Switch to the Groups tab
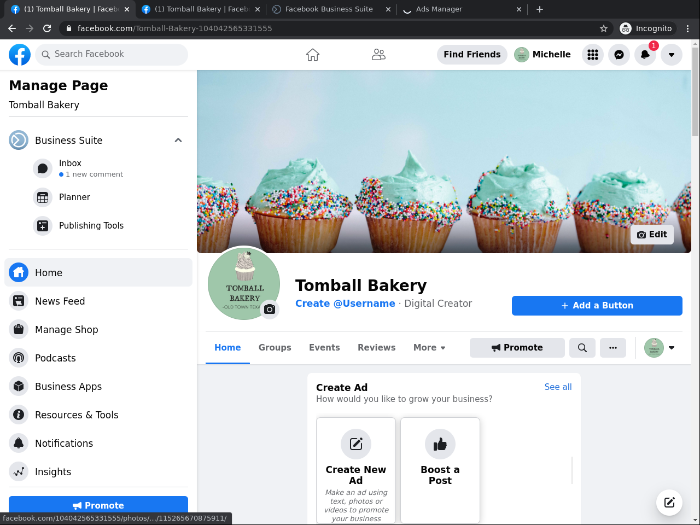 (x=275, y=348)
